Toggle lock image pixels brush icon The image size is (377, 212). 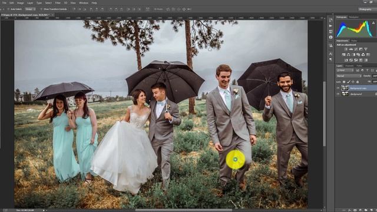[348, 82]
